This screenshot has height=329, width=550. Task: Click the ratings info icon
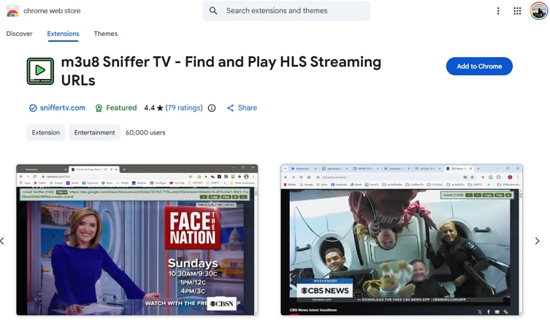[212, 108]
